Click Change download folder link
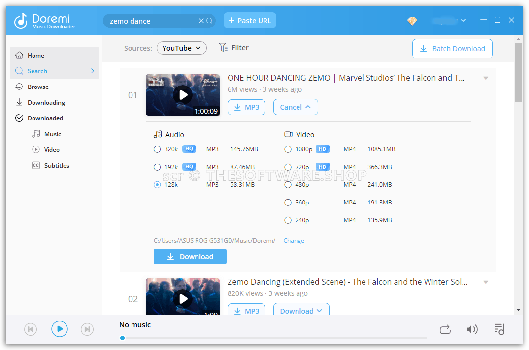Screen dimensions: 529x350 click(x=294, y=241)
